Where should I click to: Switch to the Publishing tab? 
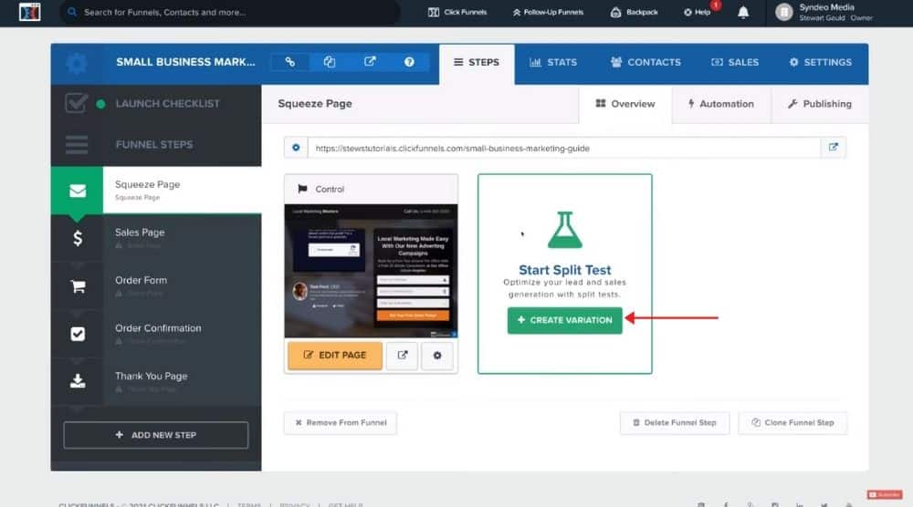820,104
